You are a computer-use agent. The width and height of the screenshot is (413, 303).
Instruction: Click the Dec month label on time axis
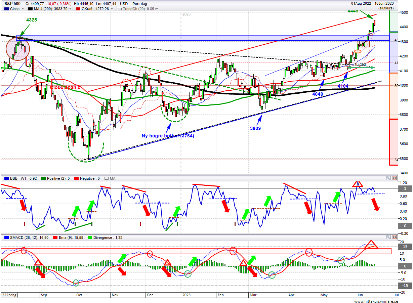click(x=150, y=295)
